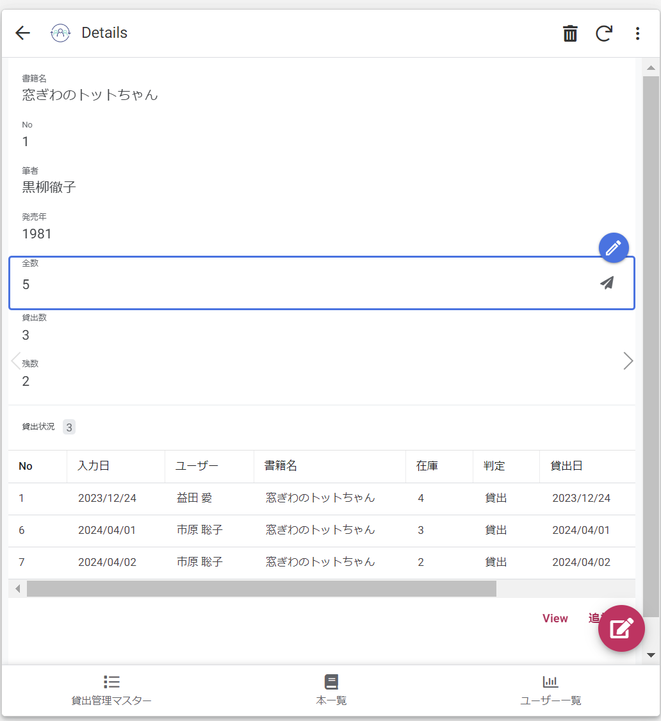Switch to the 本一覧 tab
This screenshot has width=661, height=721.
click(x=330, y=690)
